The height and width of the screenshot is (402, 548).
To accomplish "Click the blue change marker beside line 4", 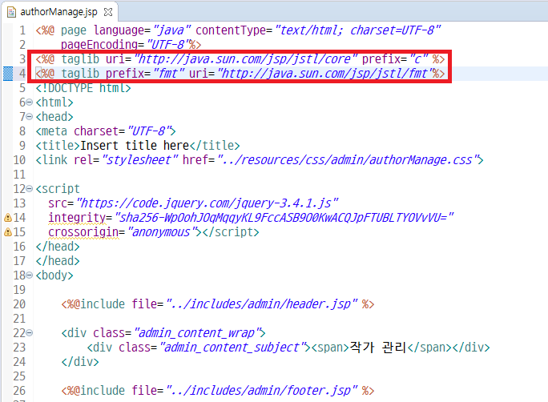I will click(x=8, y=74).
